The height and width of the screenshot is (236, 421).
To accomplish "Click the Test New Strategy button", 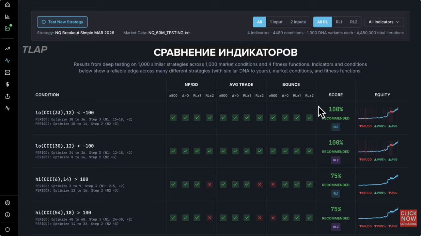I will coord(62,22).
